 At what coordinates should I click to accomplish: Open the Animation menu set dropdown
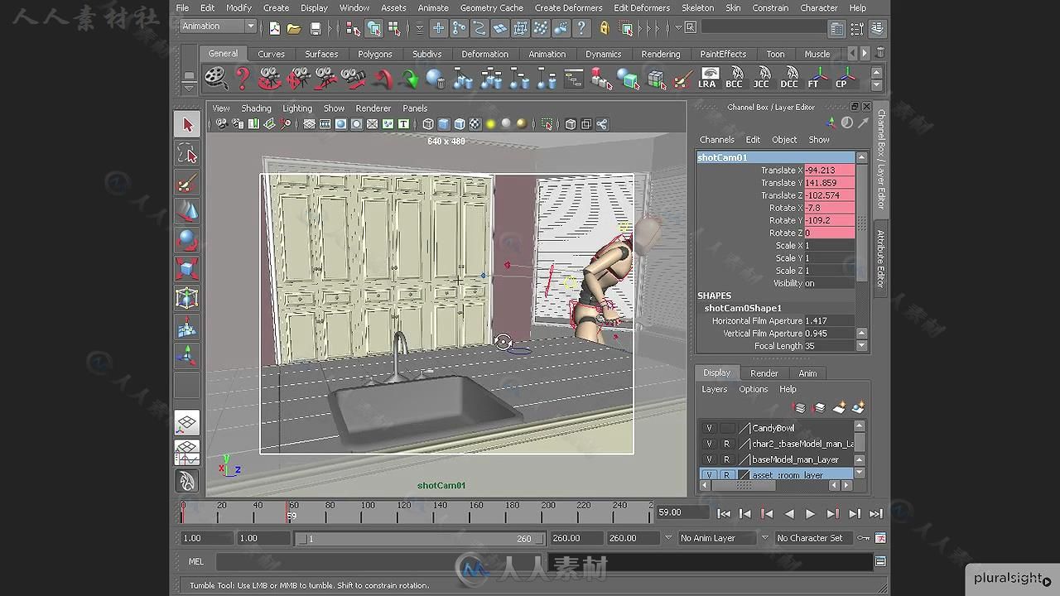pos(219,26)
